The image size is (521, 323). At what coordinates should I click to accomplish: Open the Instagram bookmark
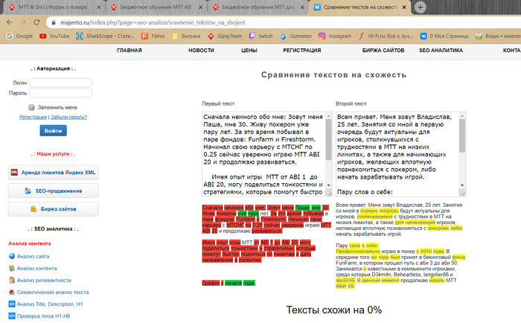coord(335,36)
